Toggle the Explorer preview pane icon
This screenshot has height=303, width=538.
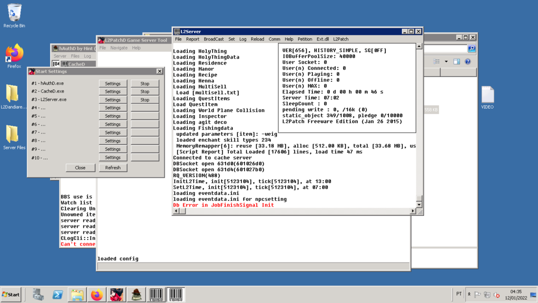point(457,62)
